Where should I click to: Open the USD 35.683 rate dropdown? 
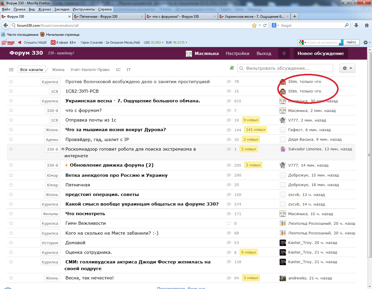(x=162, y=42)
